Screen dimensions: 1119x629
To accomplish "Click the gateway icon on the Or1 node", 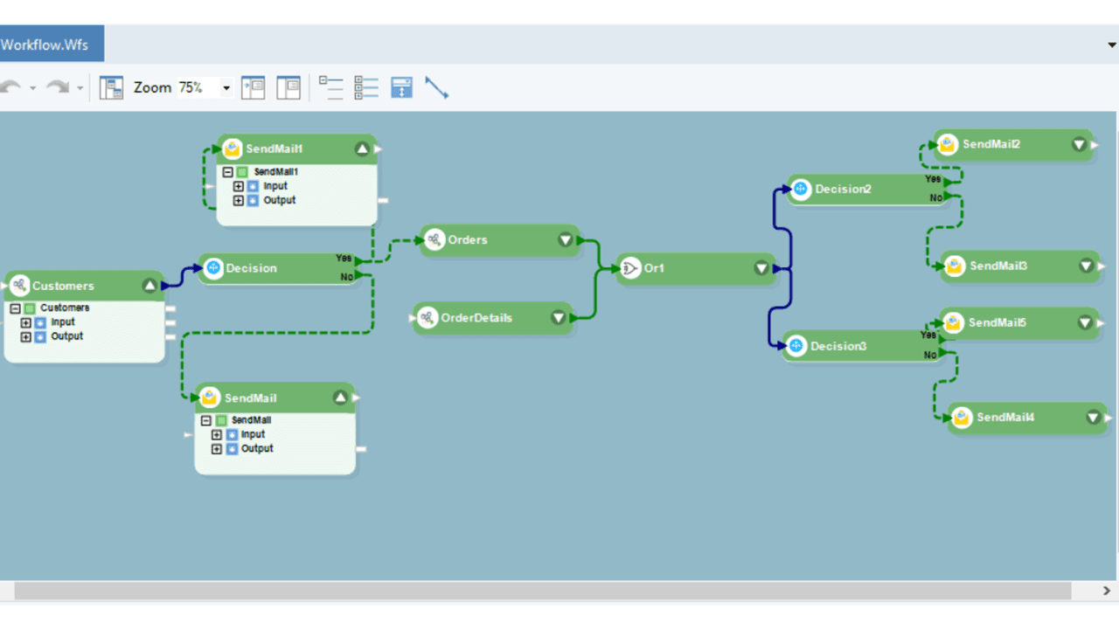I will [x=630, y=268].
